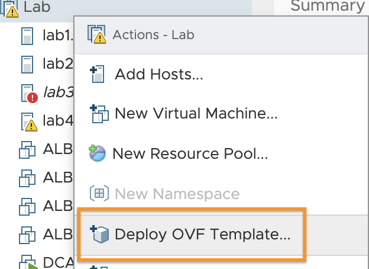Click the Deploy OVF Template cube icon
The image size is (369, 269).
pyautogui.click(x=99, y=234)
